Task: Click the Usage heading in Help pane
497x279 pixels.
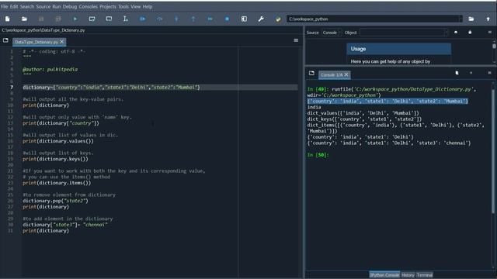Action: [358, 49]
